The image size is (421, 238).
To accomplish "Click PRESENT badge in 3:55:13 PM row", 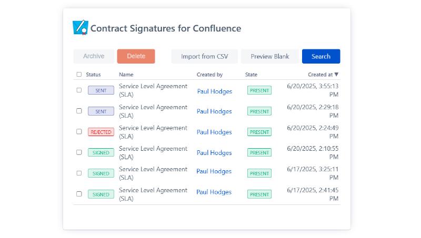I will tap(259, 90).
